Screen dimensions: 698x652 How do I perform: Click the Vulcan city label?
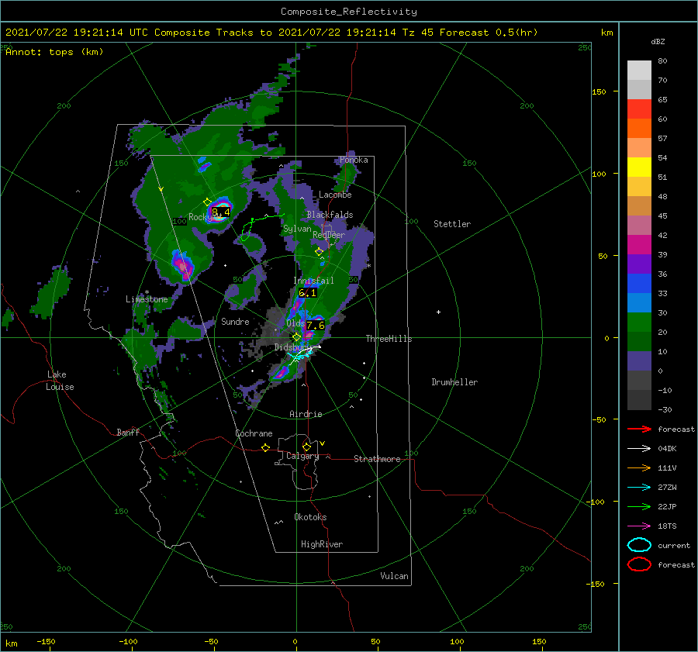click(395, 576)
